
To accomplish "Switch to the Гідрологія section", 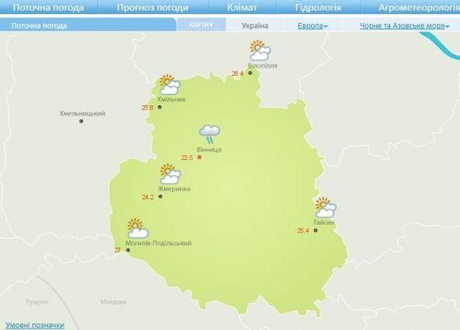I will tap(318, 7).
